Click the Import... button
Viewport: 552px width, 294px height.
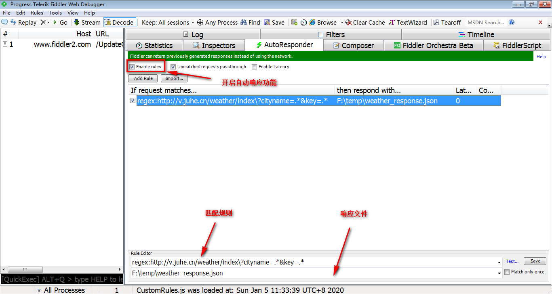(174, 78)
